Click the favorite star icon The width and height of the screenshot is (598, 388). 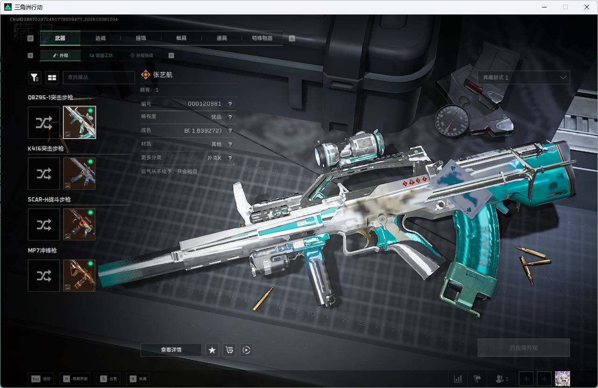coord(212,350)
